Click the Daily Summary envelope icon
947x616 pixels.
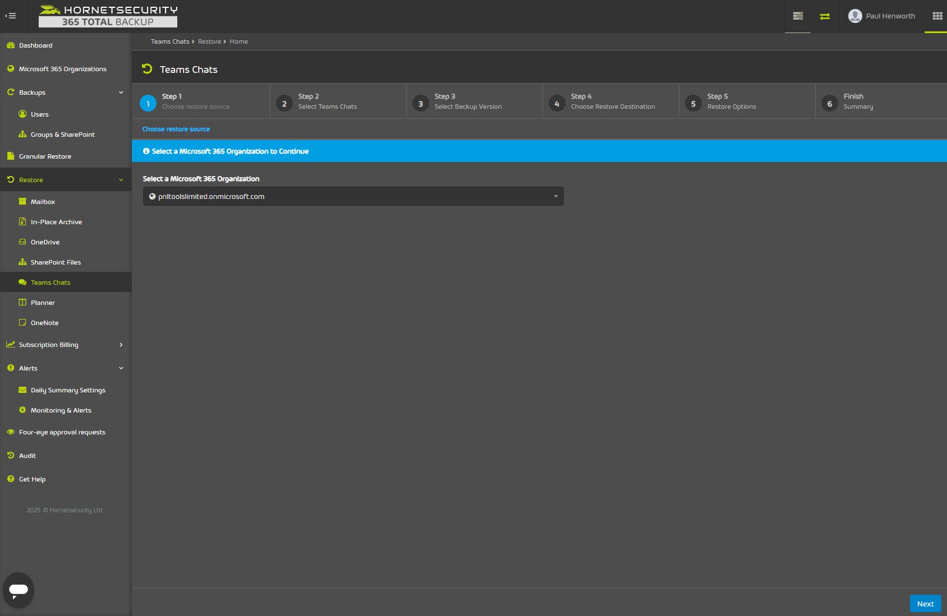point(22,390)
